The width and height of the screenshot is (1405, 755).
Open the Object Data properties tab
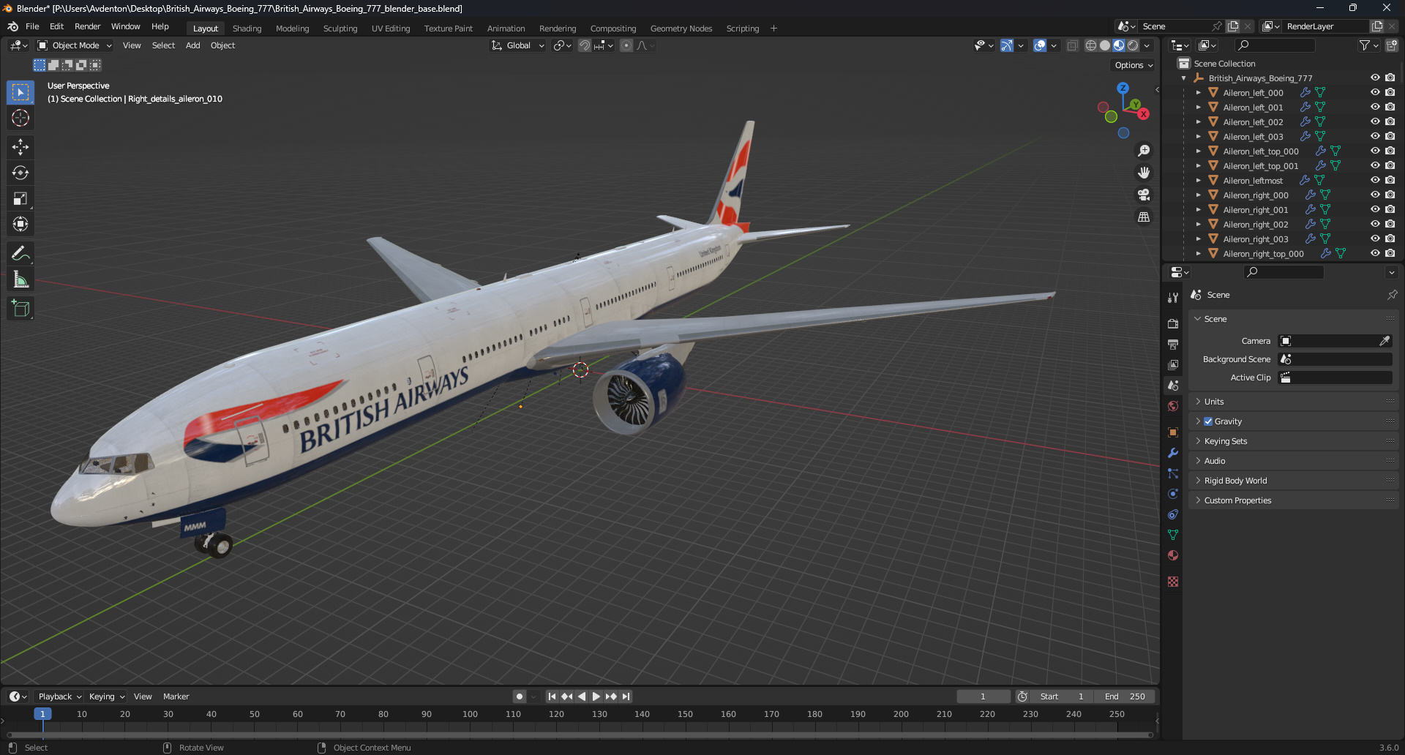pos(1173,535)
